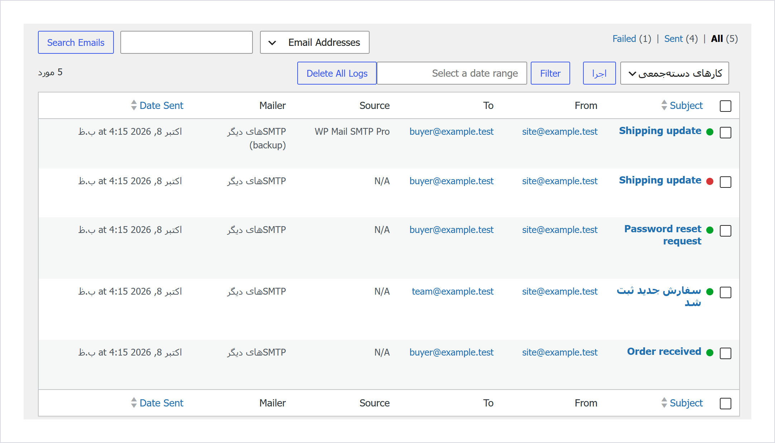The width and height of the screenshot is (775, 443).
Task: Click the 5 مورد item count text
Action: 50,72
